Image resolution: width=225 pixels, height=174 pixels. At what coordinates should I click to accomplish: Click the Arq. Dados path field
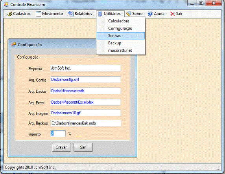tap(85, 91)
